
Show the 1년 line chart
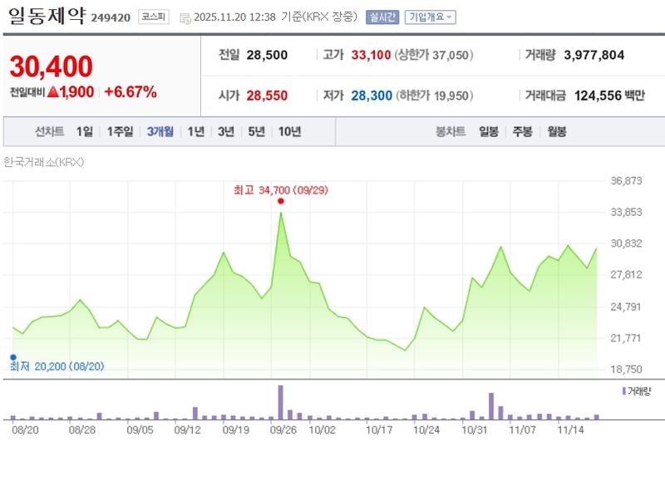(195, 131)
